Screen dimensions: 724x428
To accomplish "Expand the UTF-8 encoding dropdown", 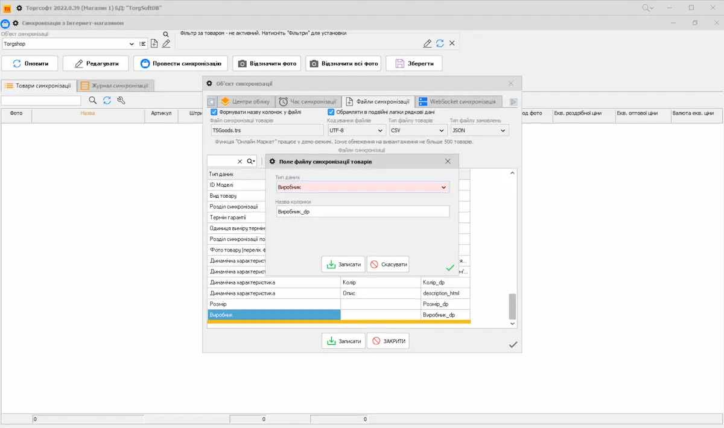I will [x=380, y=130].
